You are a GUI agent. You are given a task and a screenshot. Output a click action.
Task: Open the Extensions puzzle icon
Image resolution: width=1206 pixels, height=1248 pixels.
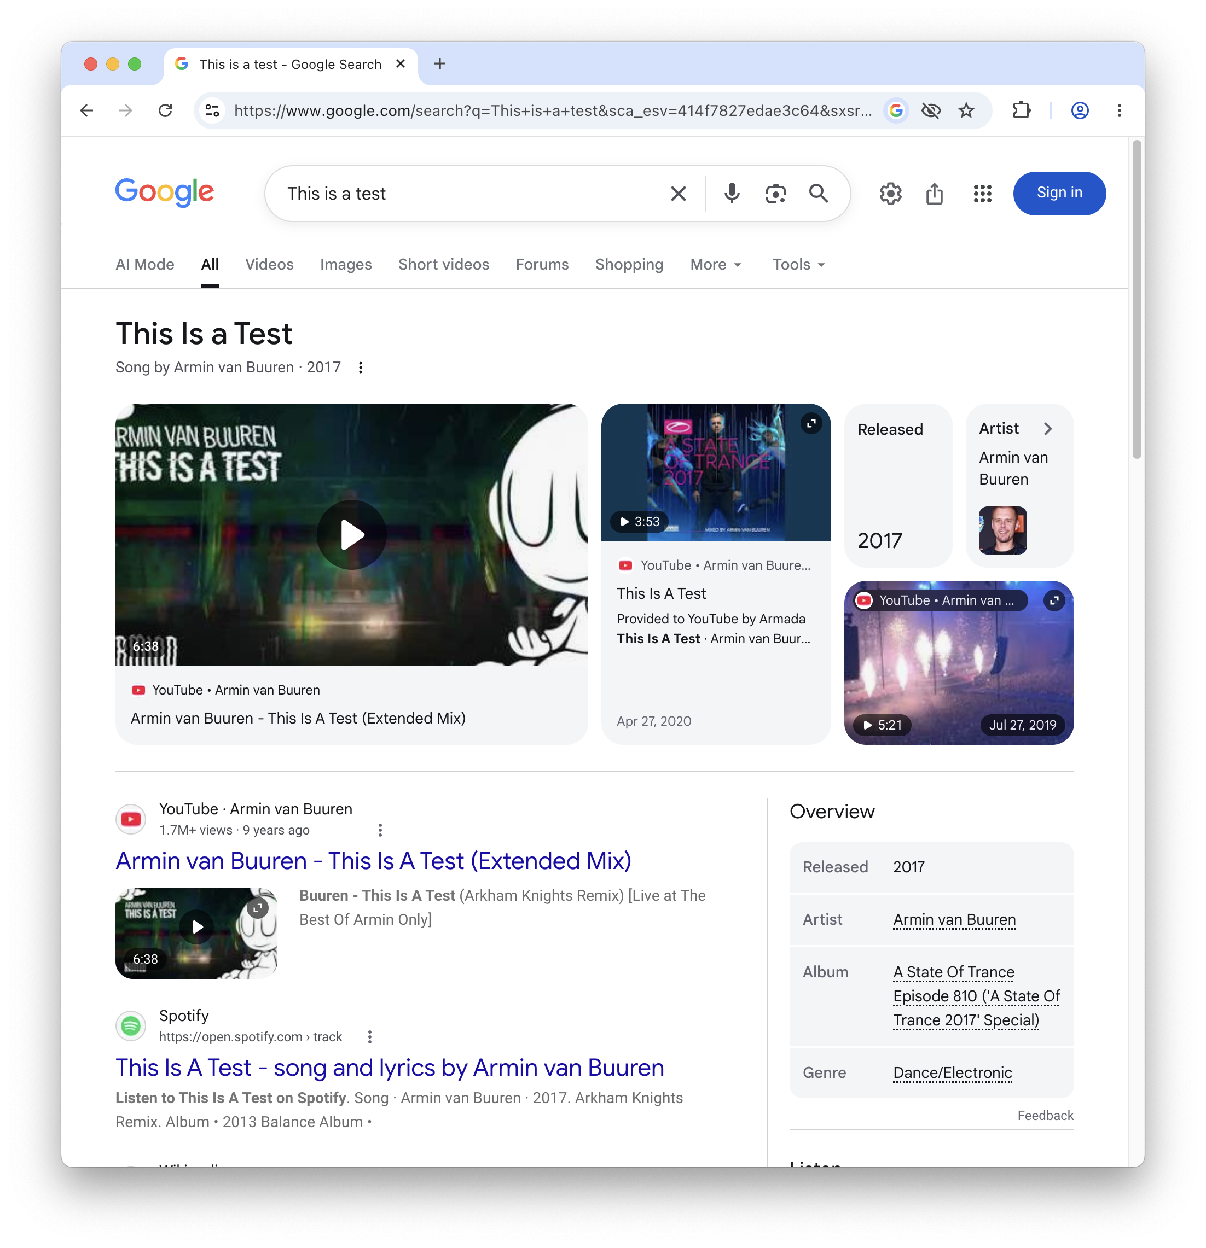(1021, 111)
